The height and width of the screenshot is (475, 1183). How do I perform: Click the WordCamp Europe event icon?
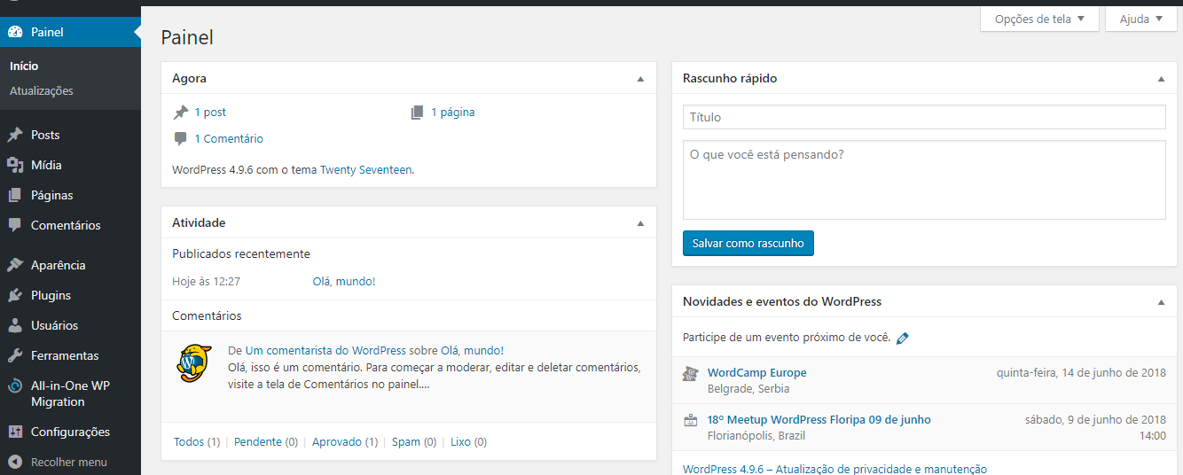click(691, 374)
